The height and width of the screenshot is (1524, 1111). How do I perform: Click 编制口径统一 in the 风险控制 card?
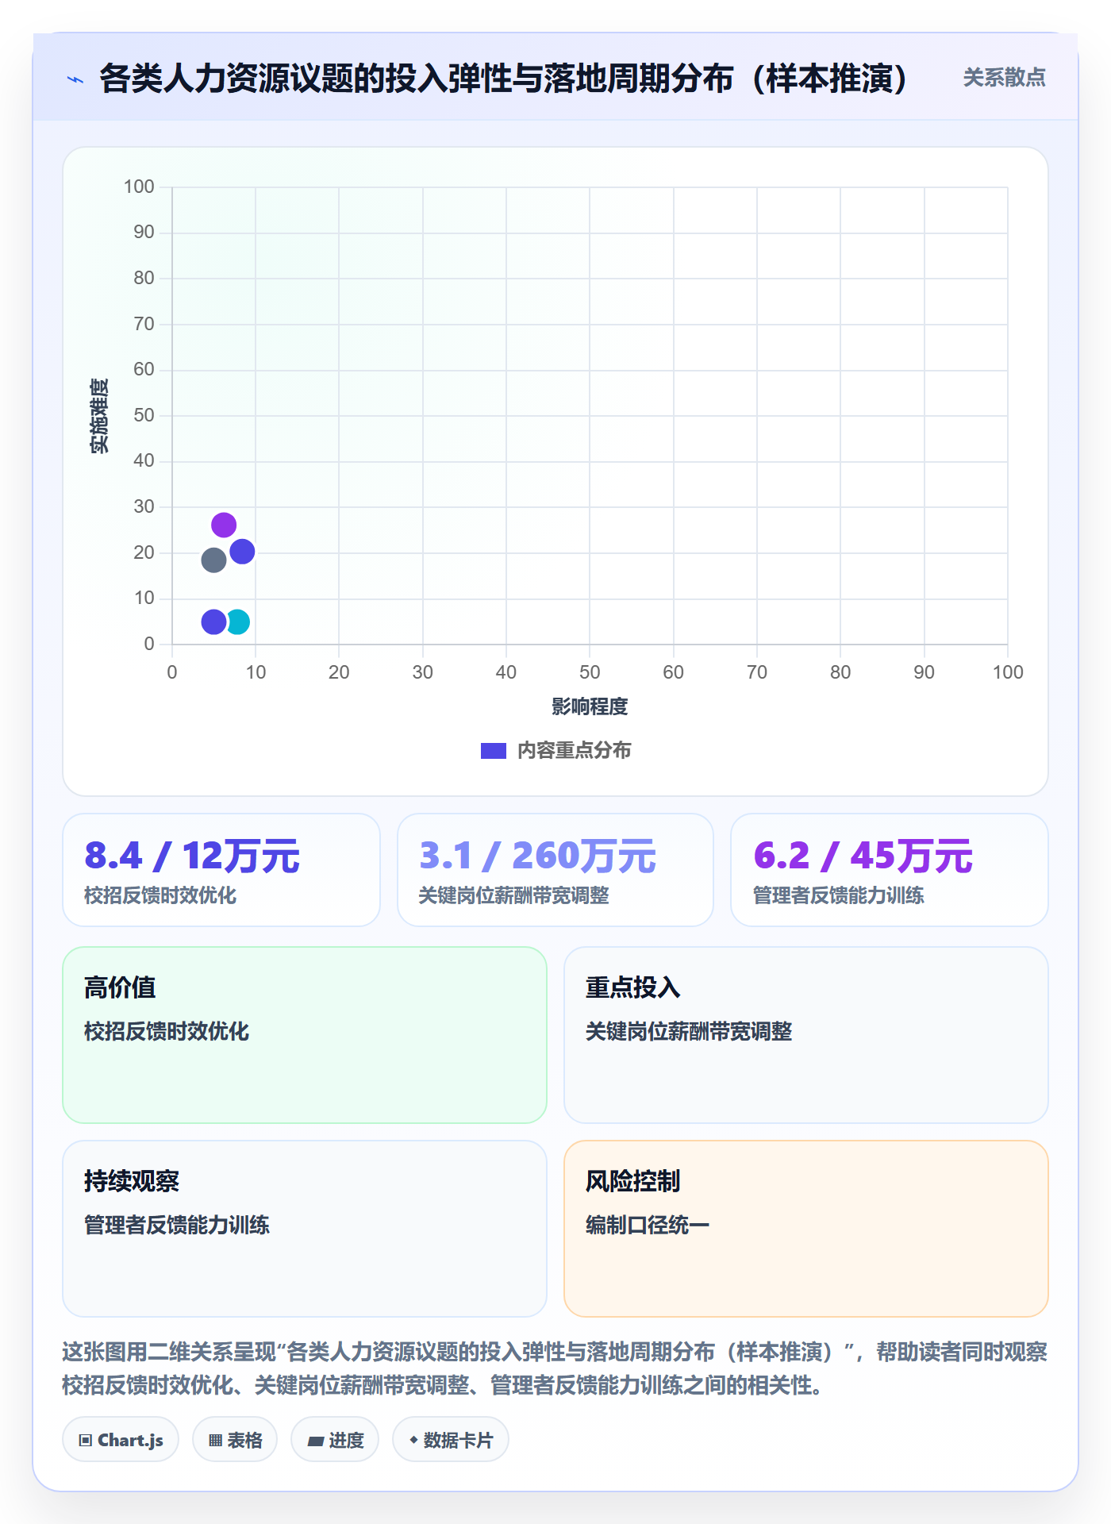pyautogui.click(x=648, y=1225)
